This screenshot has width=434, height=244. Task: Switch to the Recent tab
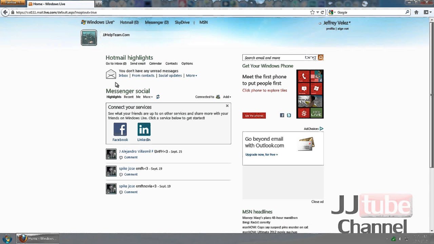129,97
